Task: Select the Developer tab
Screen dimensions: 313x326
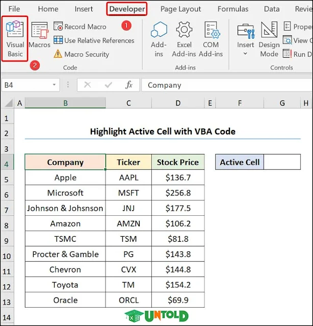Action: tap(127, 9)
